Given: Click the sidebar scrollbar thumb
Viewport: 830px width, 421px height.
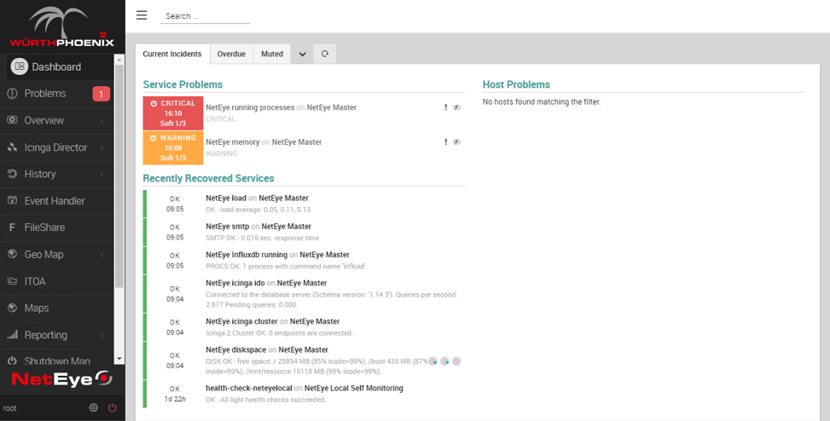Looking at the screenshot, I should pos(119,176).
